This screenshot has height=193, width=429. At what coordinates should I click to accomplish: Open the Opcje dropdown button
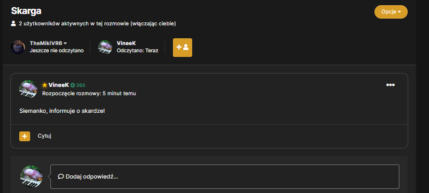pyautogui.click(x=391, y=12)
